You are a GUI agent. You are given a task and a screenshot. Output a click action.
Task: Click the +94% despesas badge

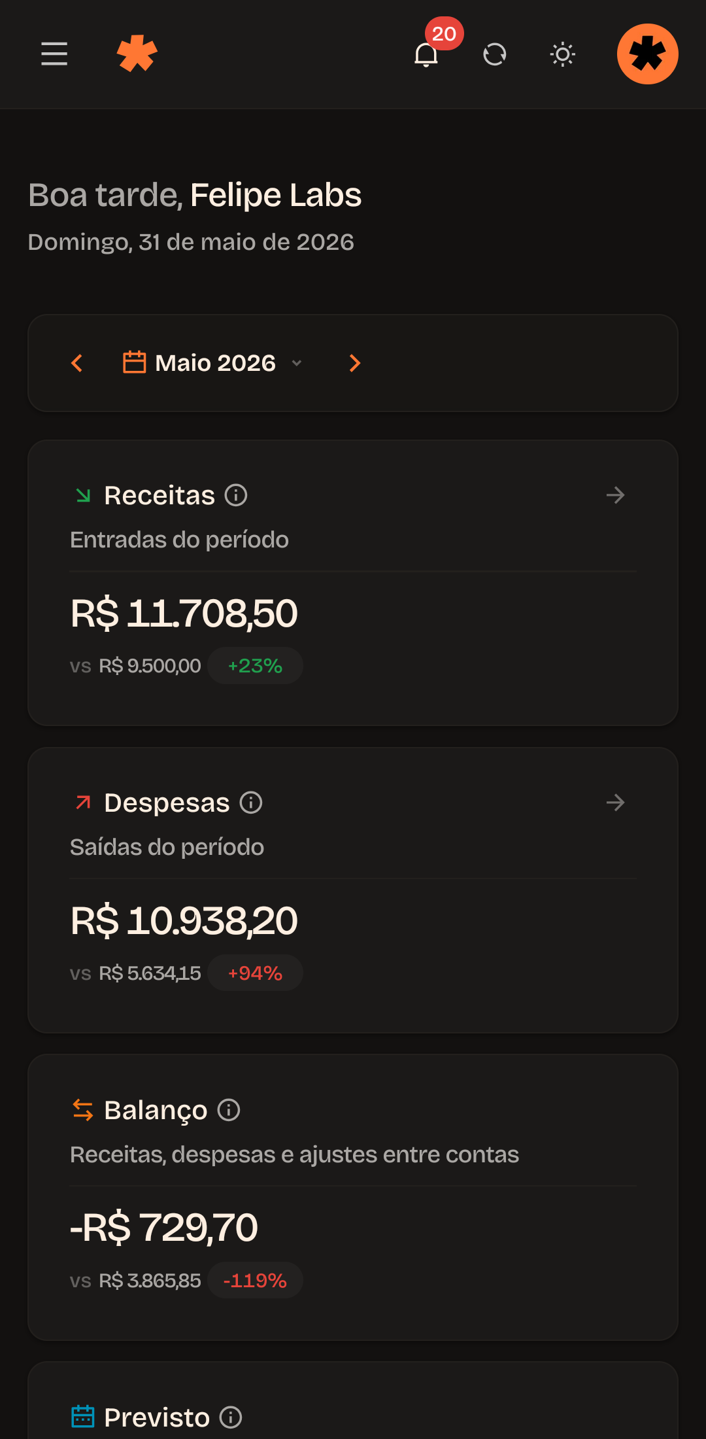[255, 973]
